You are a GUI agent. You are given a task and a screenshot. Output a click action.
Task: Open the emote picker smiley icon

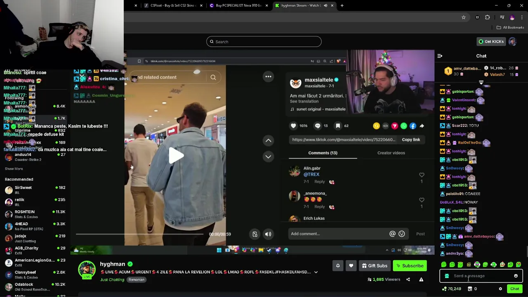click(x=516, y=276)
